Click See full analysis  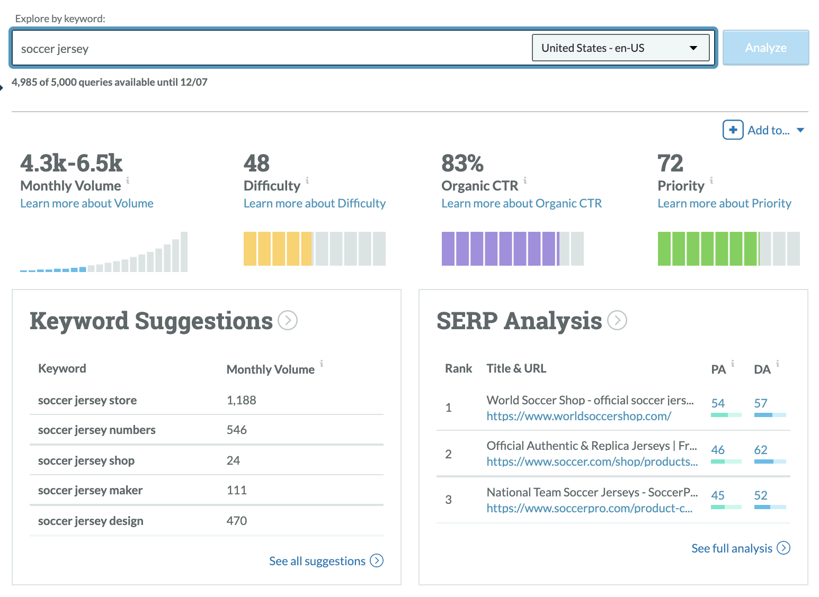(732, 548)
